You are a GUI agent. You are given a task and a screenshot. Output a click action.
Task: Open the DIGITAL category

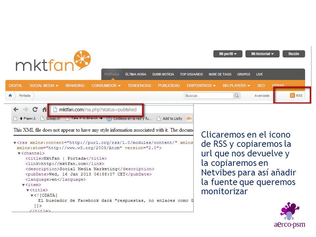(x=15, y=86)
